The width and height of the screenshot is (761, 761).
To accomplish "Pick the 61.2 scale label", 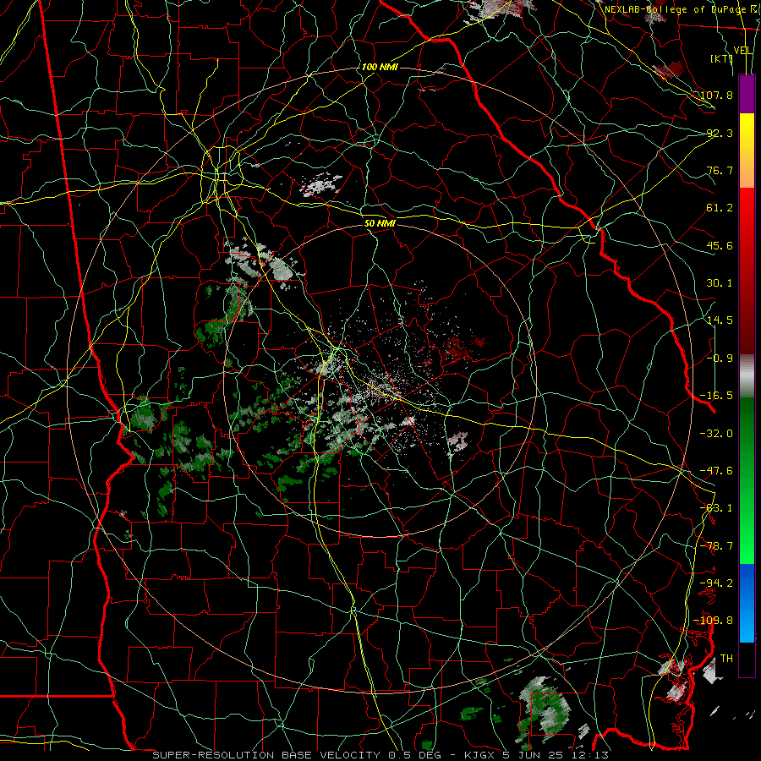I will [720, 208].
